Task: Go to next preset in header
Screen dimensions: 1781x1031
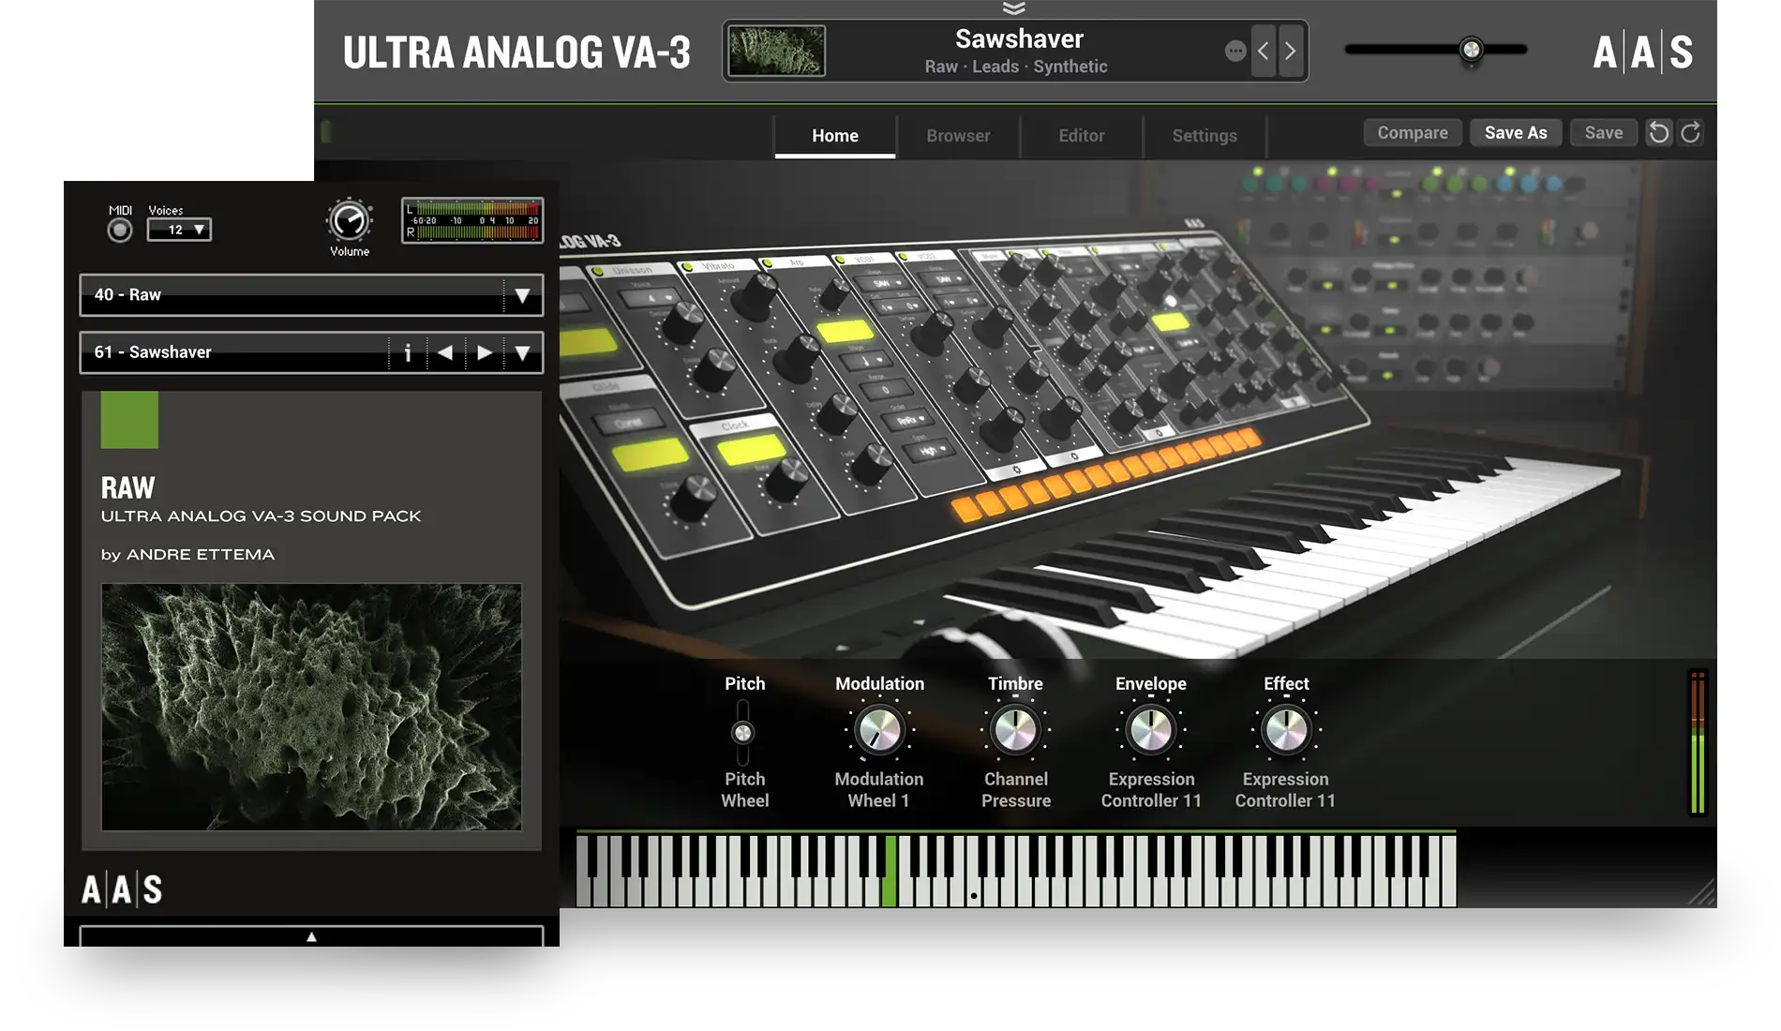Action: click(1291, 52)
